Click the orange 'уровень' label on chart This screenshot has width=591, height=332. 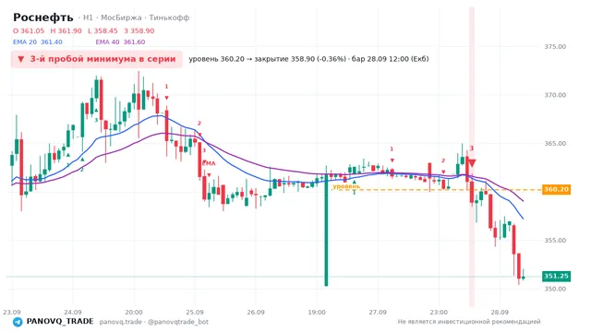click(x=346, y=186)
